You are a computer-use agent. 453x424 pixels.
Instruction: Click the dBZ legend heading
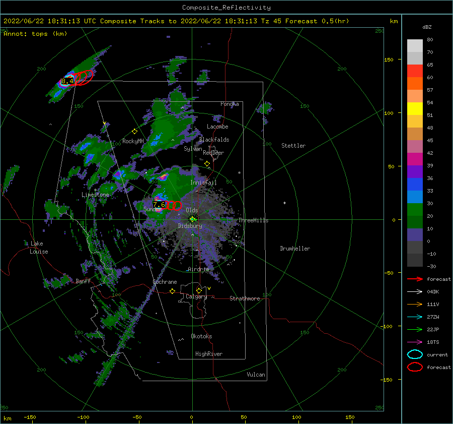[x=427, y=27]
